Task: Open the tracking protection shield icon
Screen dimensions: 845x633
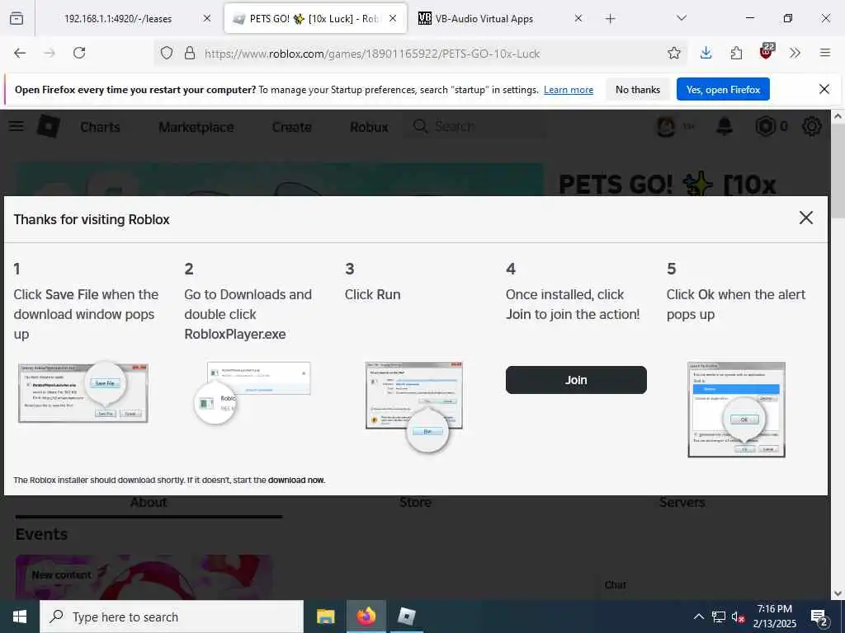Action: point(167,53)
